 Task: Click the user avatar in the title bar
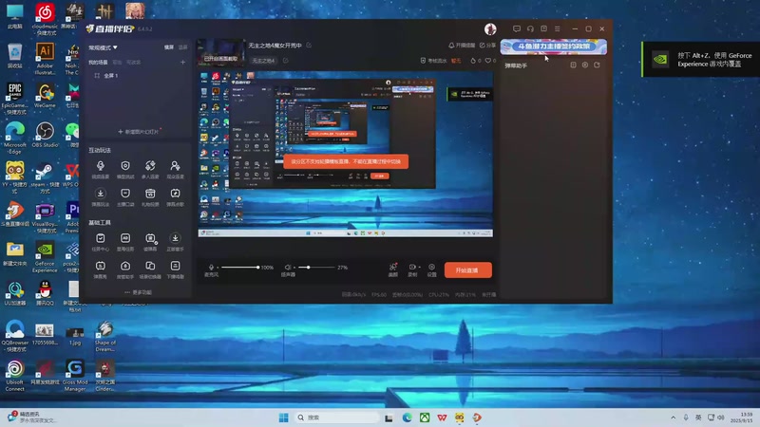490,29
